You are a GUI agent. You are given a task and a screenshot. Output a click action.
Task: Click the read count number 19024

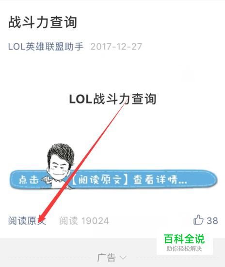[x=95, y=221]
